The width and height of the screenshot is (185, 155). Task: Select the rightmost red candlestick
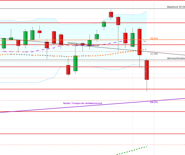point(147,70)
